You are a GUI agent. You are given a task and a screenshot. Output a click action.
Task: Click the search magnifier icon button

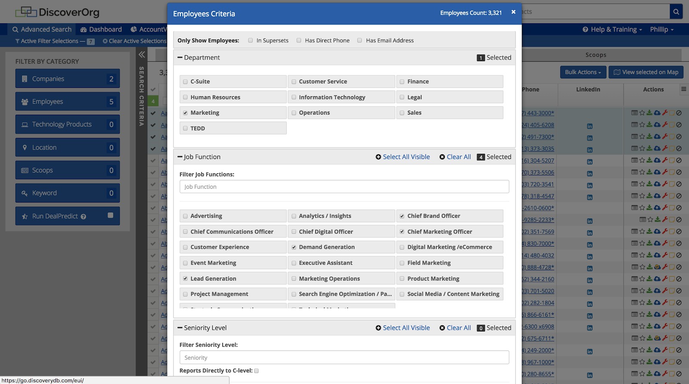coord(676,12)
